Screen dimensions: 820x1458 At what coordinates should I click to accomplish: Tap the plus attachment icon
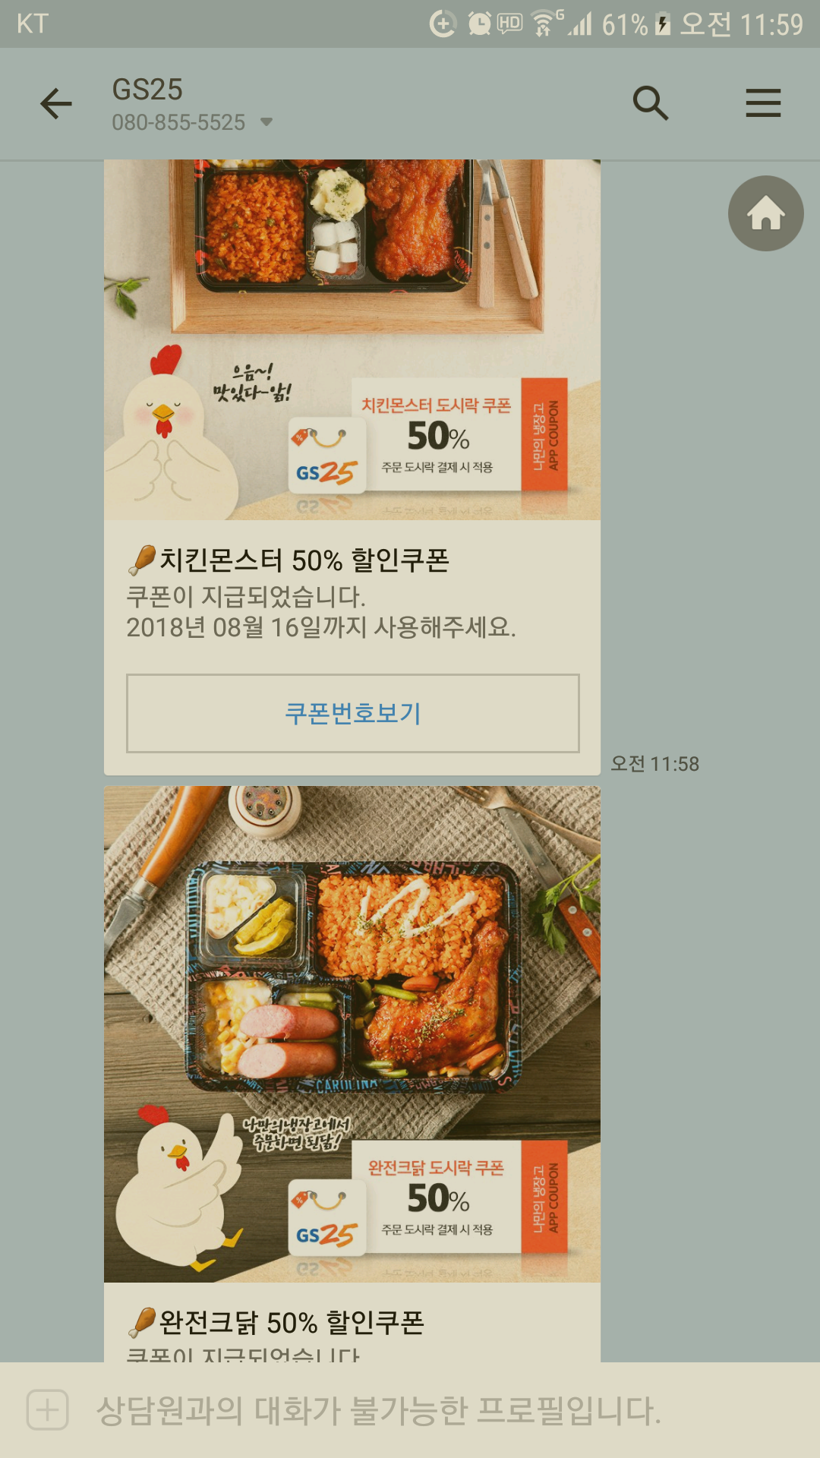(47, 1410)
